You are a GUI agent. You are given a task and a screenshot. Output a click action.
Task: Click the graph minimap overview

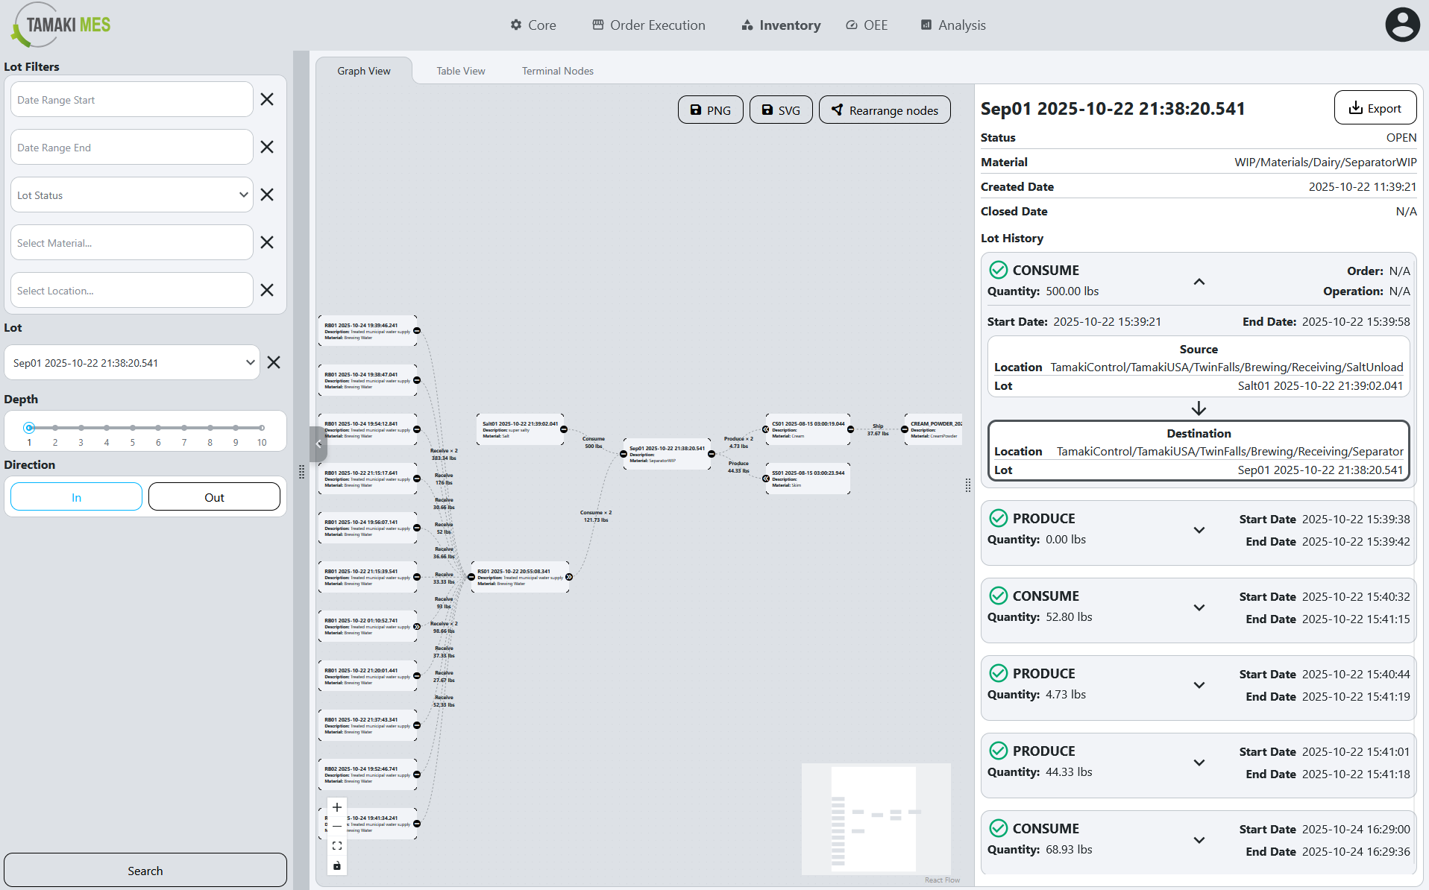[876, 818]
